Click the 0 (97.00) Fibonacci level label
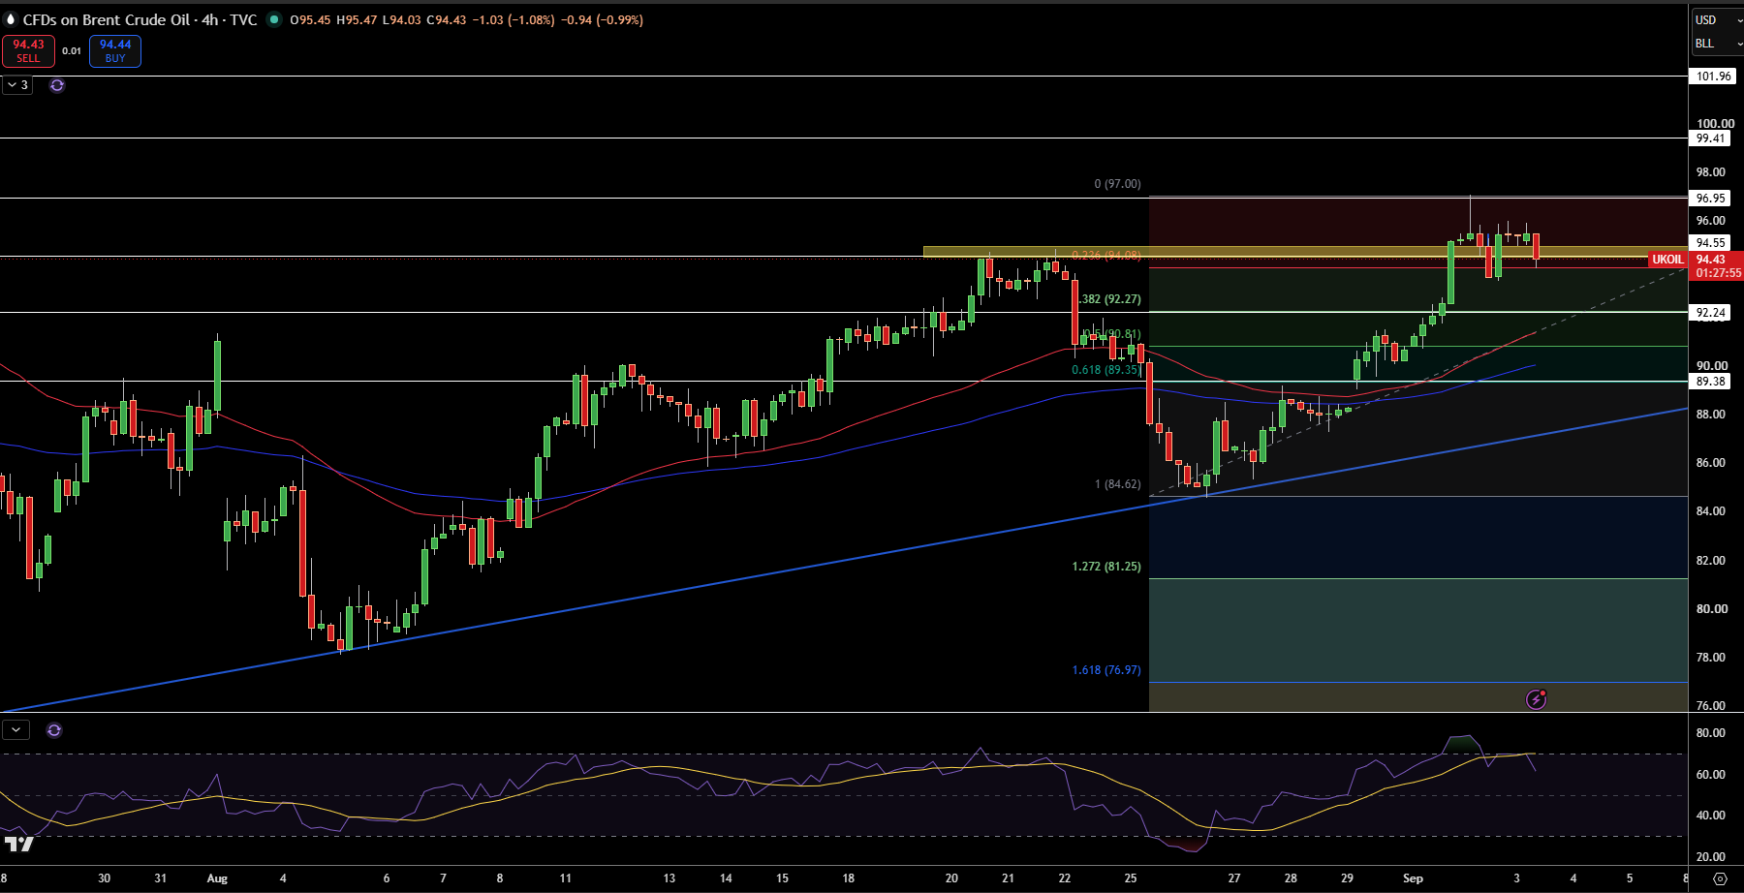The height and width of the screenshot is (893, 1744). [x=1117, y=184]
